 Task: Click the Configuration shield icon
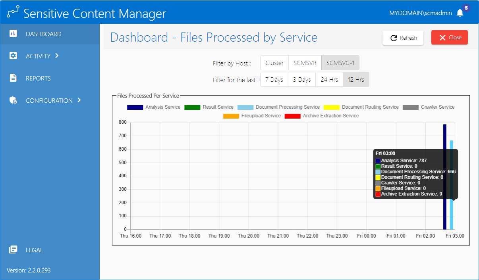pyautogui.click(x=13, y=100)
